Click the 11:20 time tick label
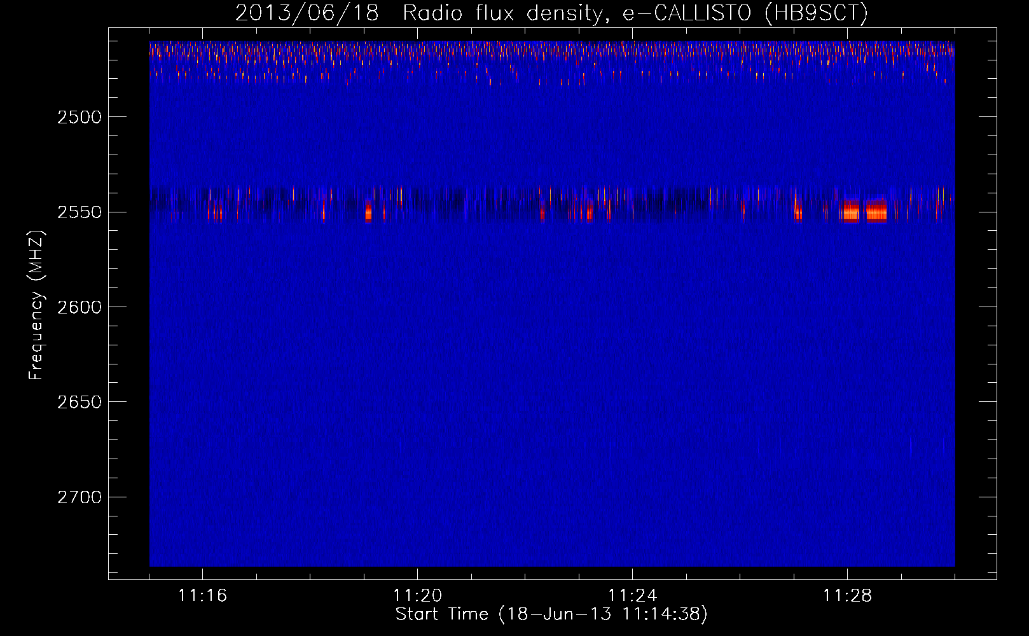 pyautogui.click(x=417, y=596)
